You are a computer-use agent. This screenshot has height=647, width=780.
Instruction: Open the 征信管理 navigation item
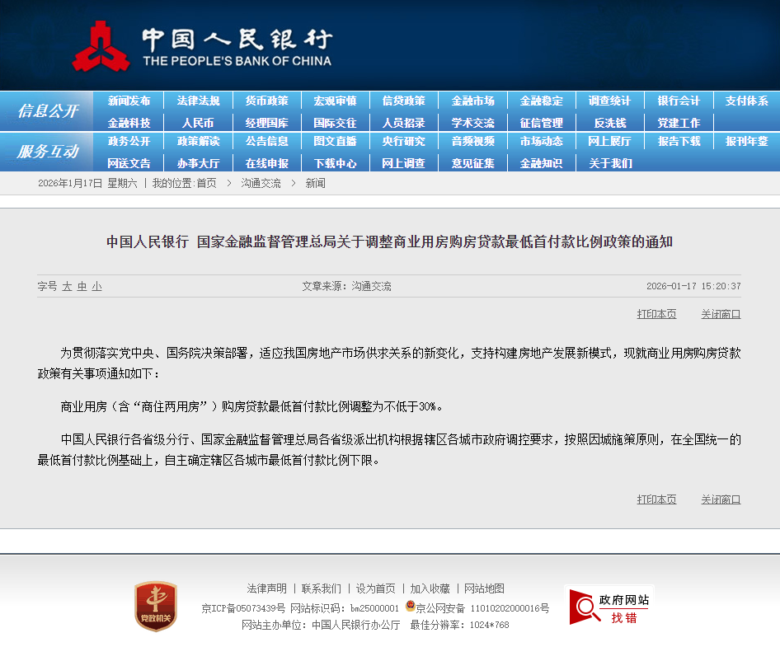[541, 122]
